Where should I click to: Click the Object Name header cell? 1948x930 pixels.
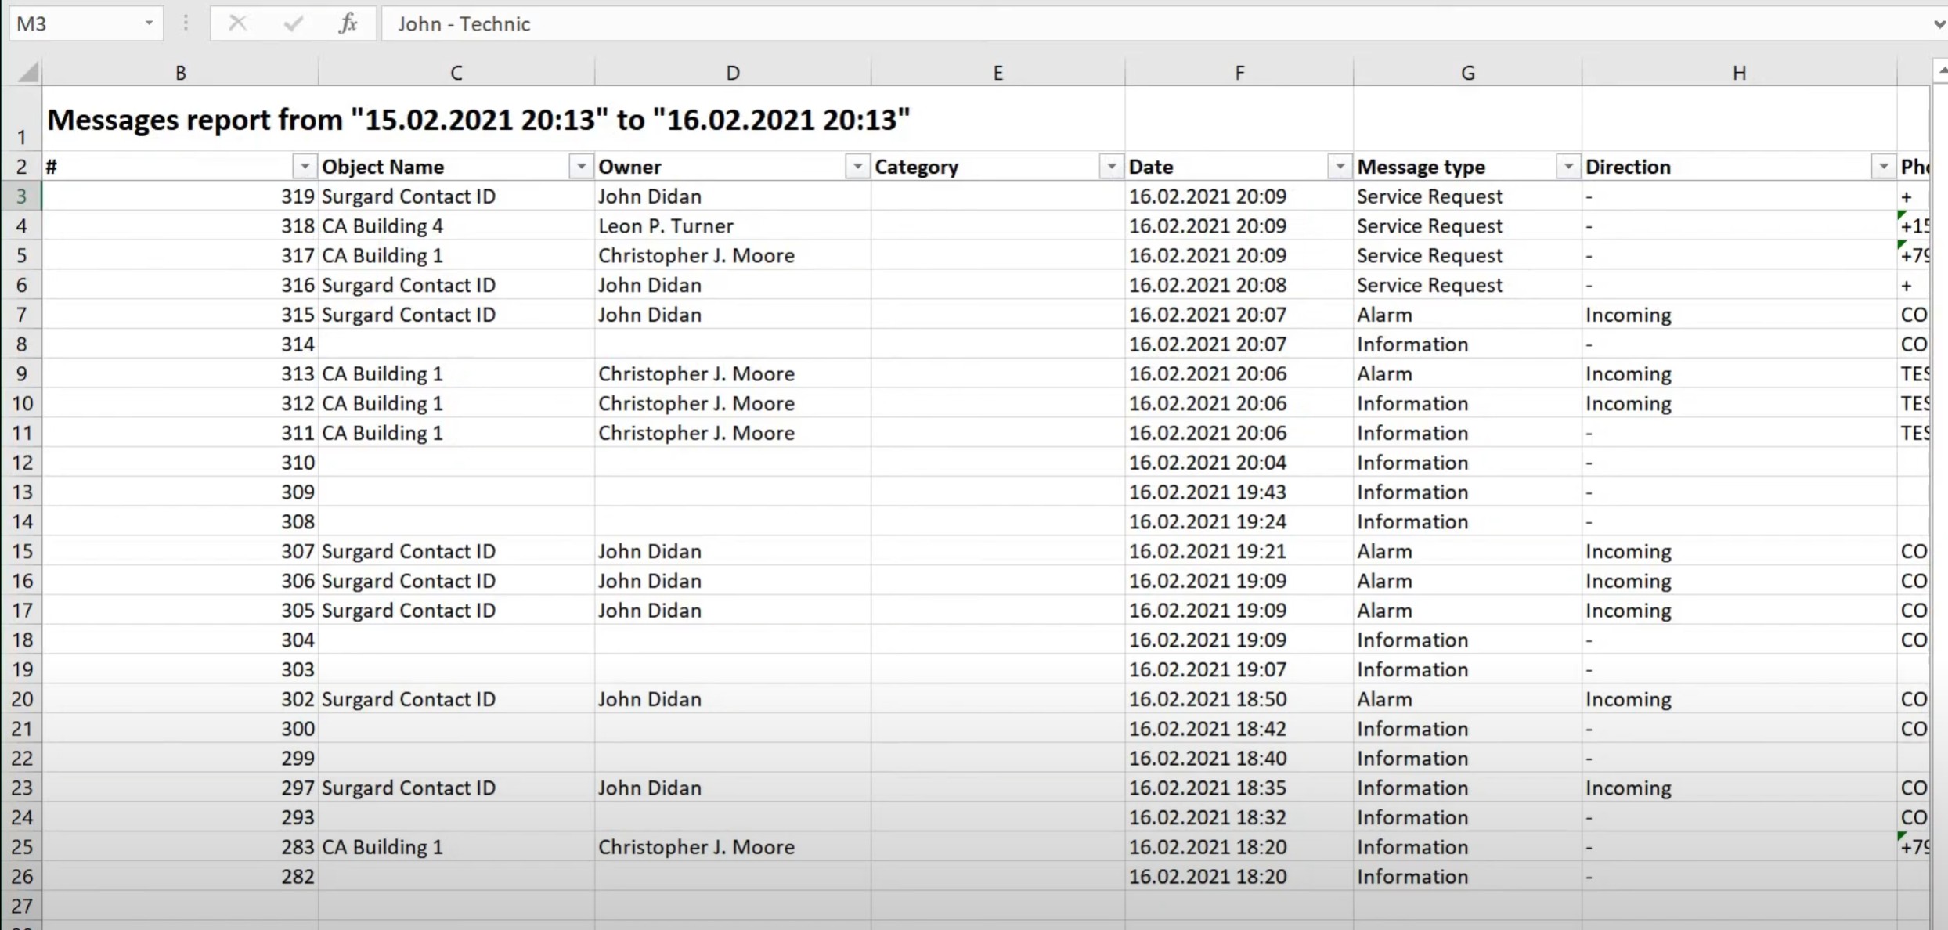point(456,167)
